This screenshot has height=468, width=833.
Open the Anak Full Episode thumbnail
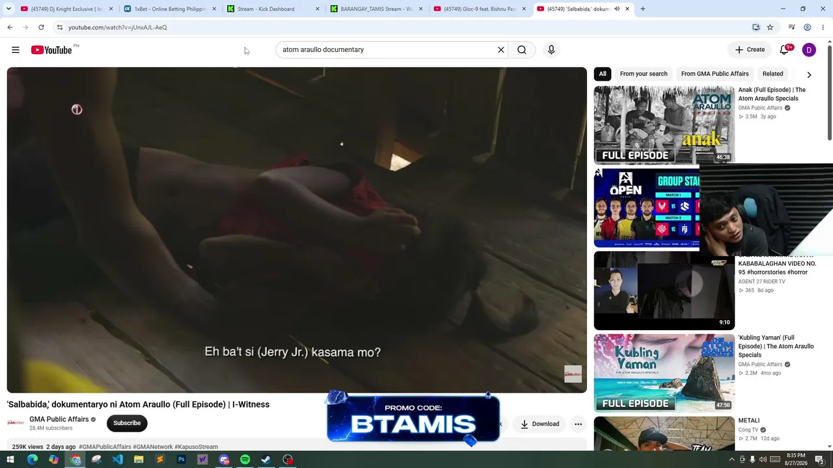click(x=664, y=125)
